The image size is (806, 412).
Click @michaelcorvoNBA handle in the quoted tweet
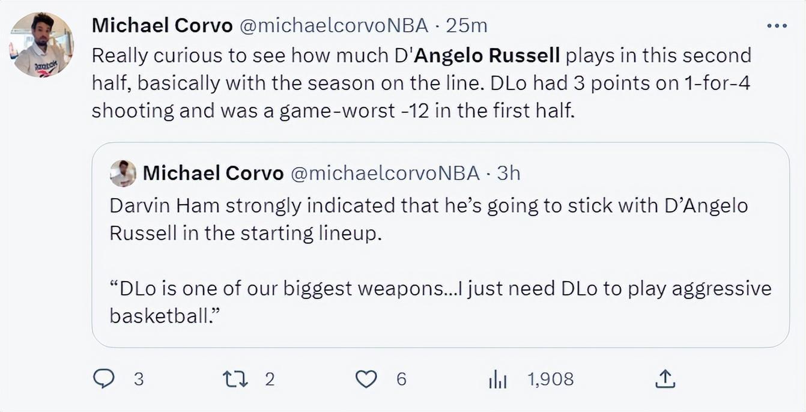point(385,174)
